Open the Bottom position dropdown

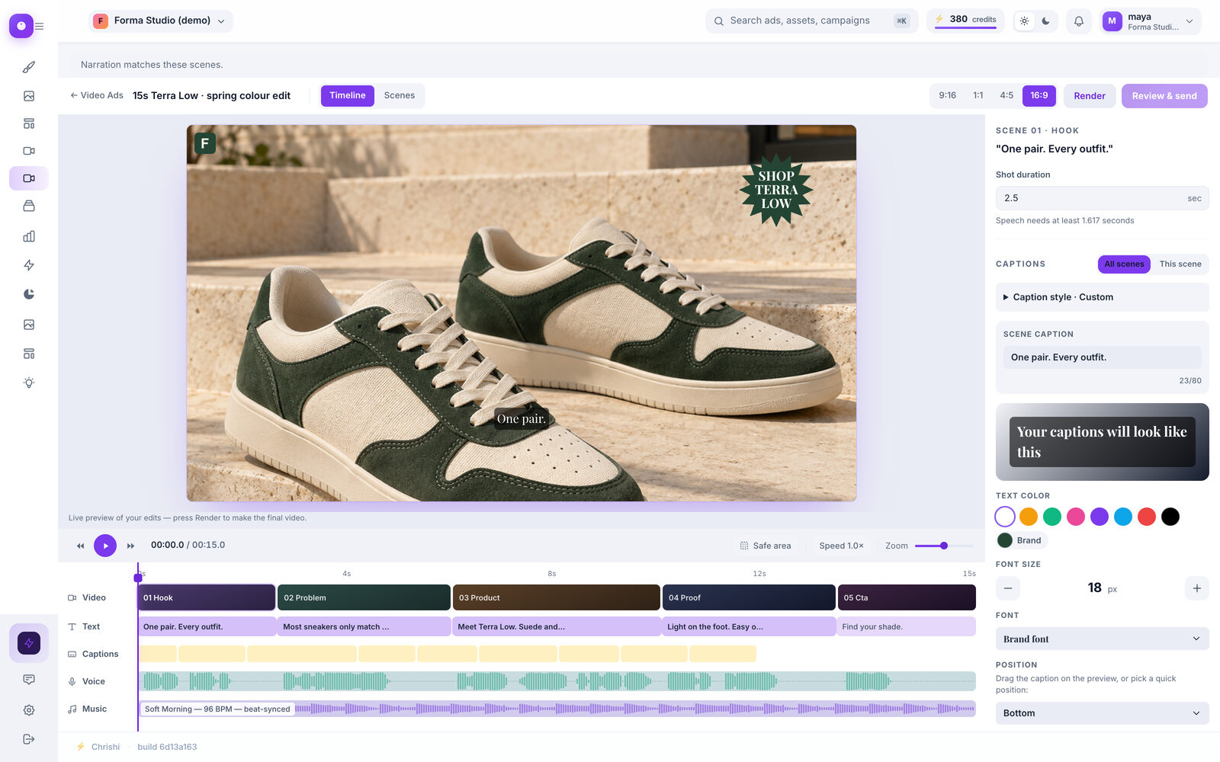point(1103,713)
